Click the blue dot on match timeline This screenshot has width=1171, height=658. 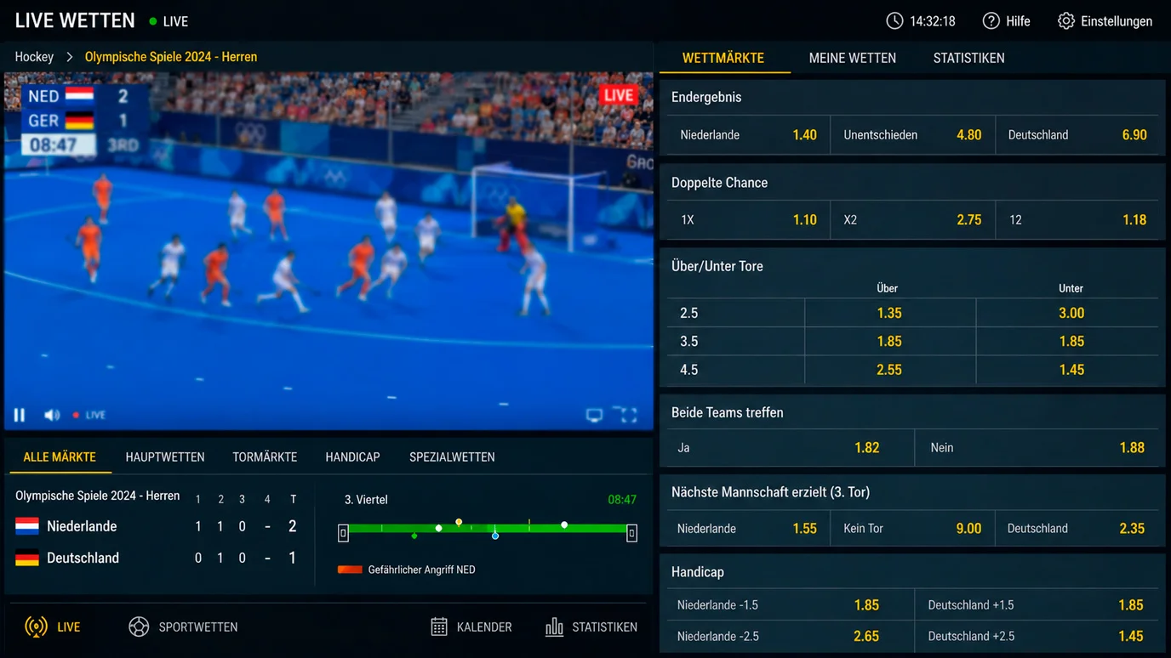pyautogui.click(x=495, y=536)
